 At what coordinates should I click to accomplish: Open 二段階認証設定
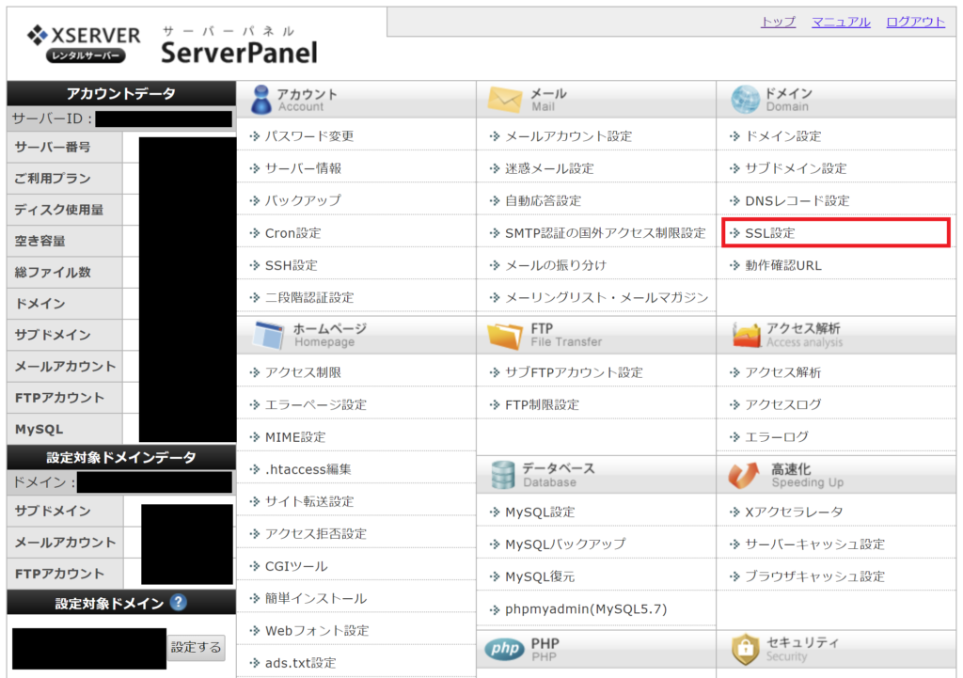(x=308, y=298)
